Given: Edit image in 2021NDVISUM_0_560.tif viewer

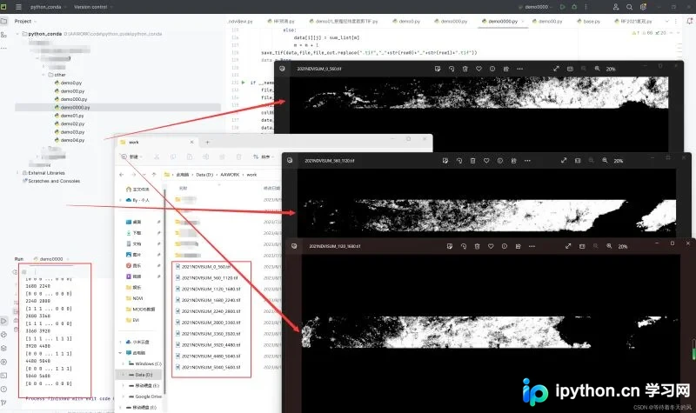Looking at the screenshot, I should click(438, 69).
